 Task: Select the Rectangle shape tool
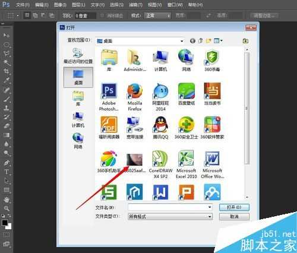[7, 190]
